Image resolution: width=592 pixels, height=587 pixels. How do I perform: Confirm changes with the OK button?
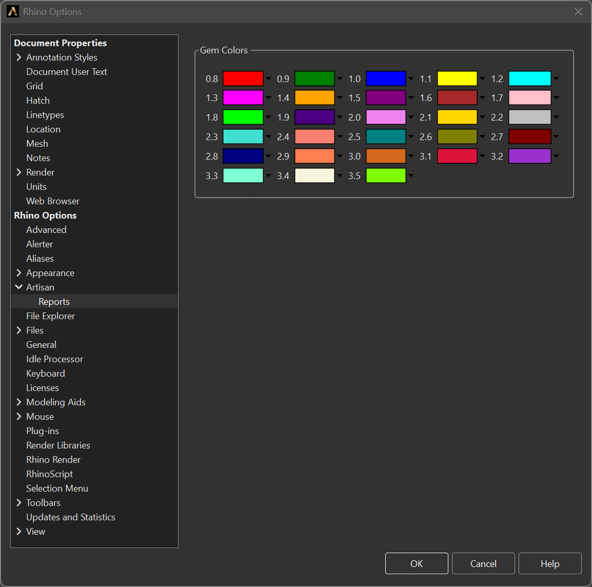pyautogui.click(x=417, y=563)
